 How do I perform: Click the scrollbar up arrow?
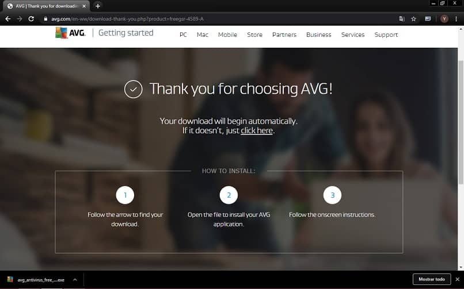point(461,29)
